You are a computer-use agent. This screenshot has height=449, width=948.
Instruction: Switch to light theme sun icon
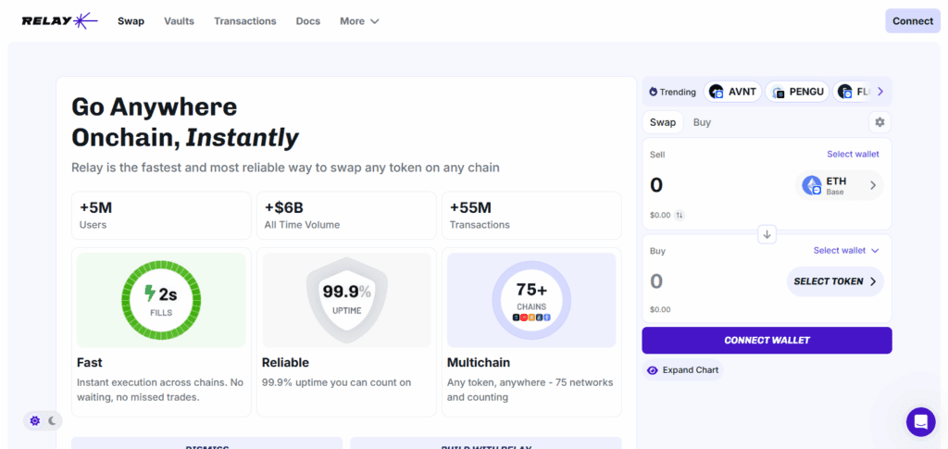[x=35, y=420]
